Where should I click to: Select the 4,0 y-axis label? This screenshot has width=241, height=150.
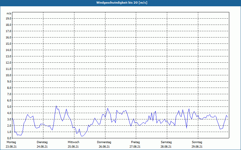point(9,113)
